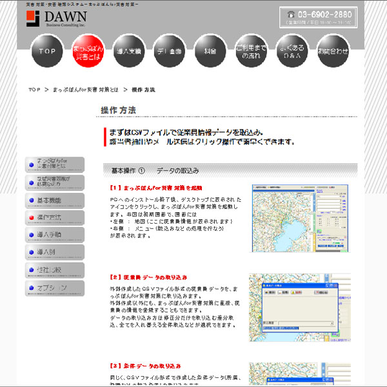Open the 料金 navigation circle
Viewport: 387px width, 387px height.
click(x=210, y=51)
